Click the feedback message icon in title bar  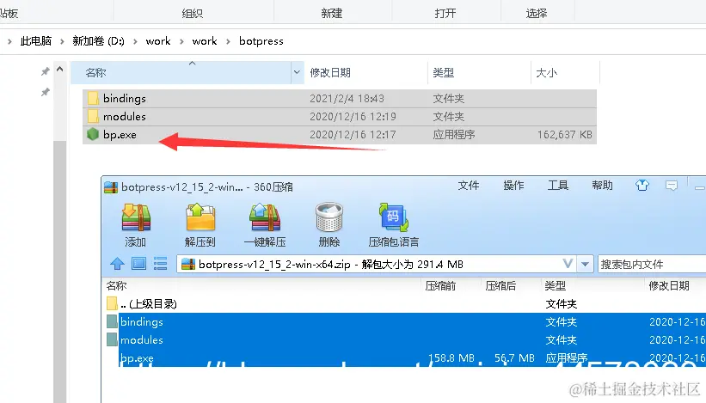pyautogui.click(x=672, y=186)
